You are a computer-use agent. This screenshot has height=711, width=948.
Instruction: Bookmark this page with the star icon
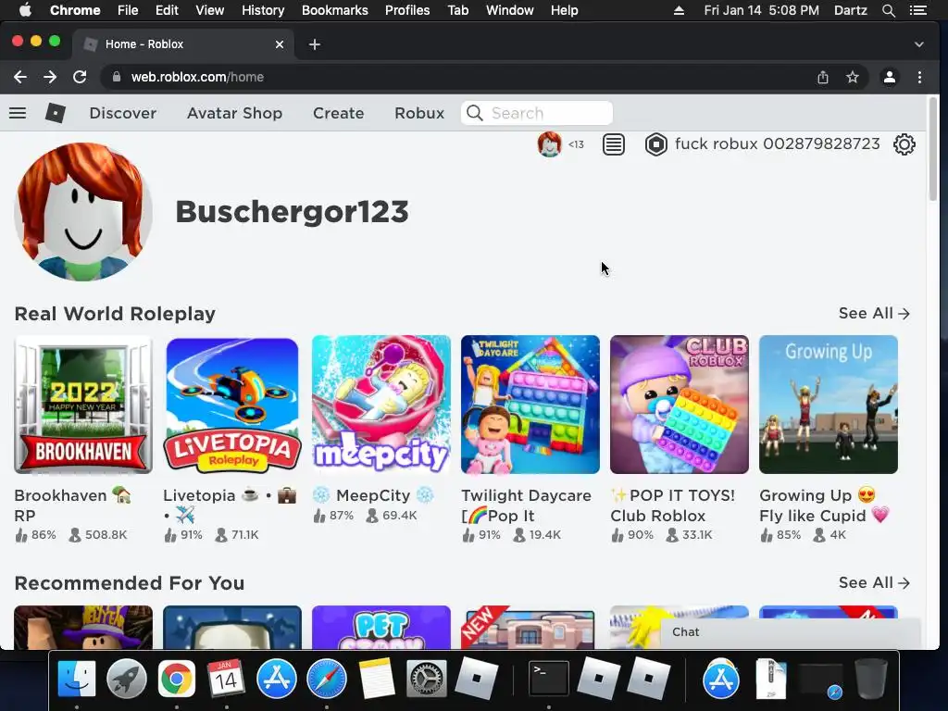click(852, 77)
